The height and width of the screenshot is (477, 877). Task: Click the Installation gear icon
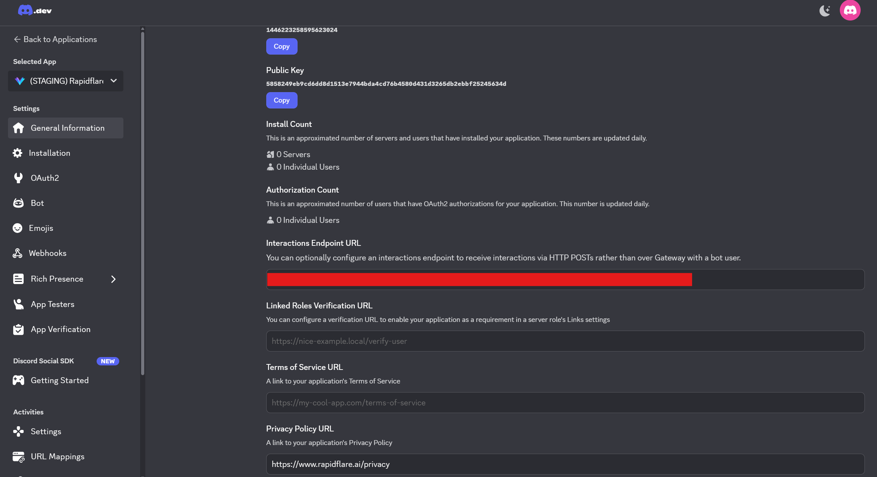(x=17, y=153)
